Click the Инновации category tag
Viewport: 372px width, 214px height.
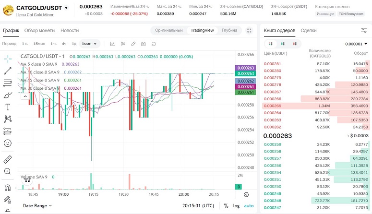tap(325, 14)
